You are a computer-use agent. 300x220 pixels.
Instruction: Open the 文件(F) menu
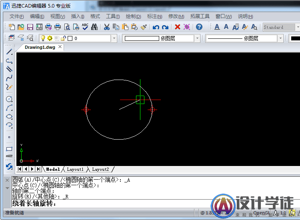[17, 16]
